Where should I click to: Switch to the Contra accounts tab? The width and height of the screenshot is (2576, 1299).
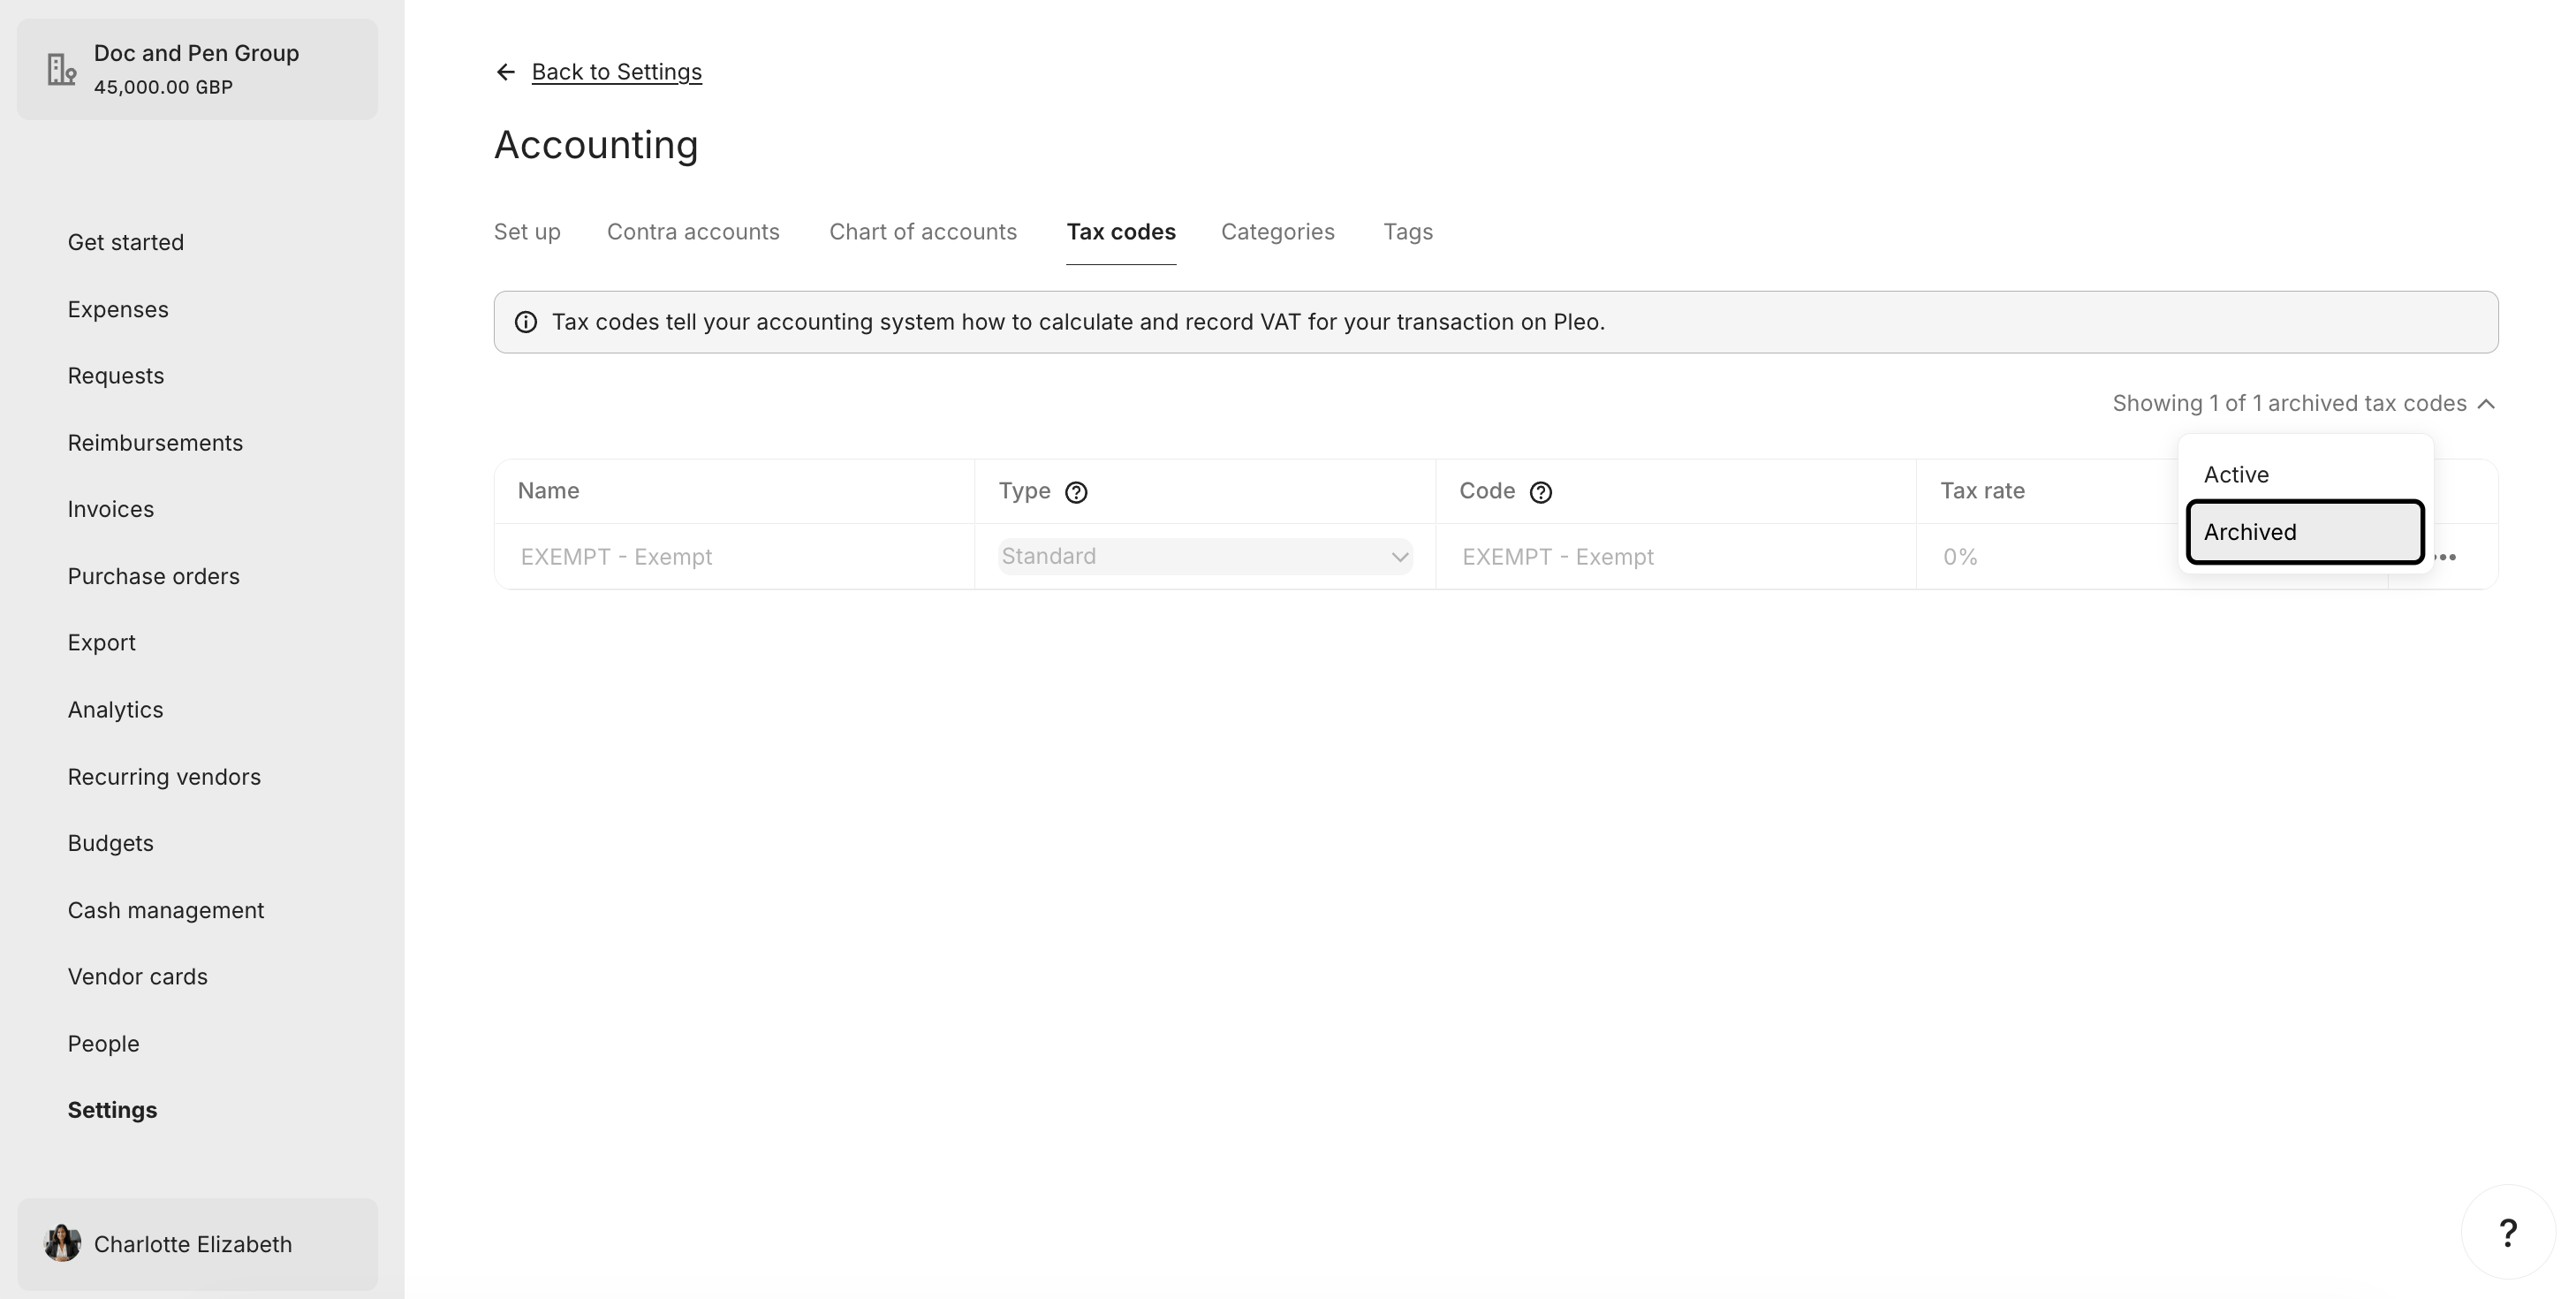coord(693,232)
